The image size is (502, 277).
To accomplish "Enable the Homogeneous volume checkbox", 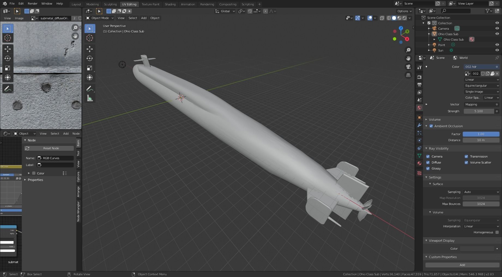I will click(x=497, y=232).
